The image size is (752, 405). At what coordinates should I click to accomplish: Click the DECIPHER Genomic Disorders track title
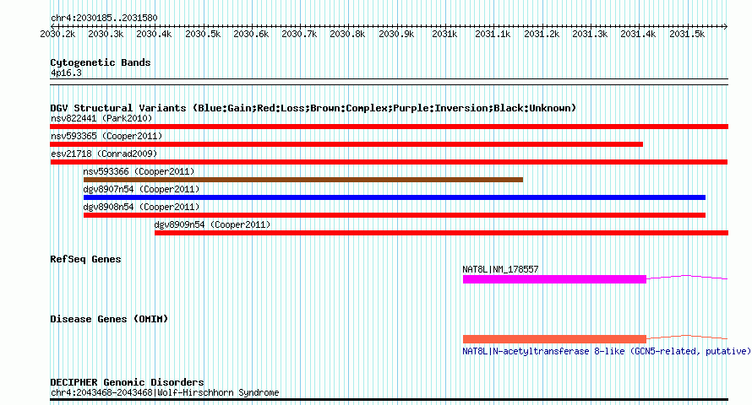127,382
